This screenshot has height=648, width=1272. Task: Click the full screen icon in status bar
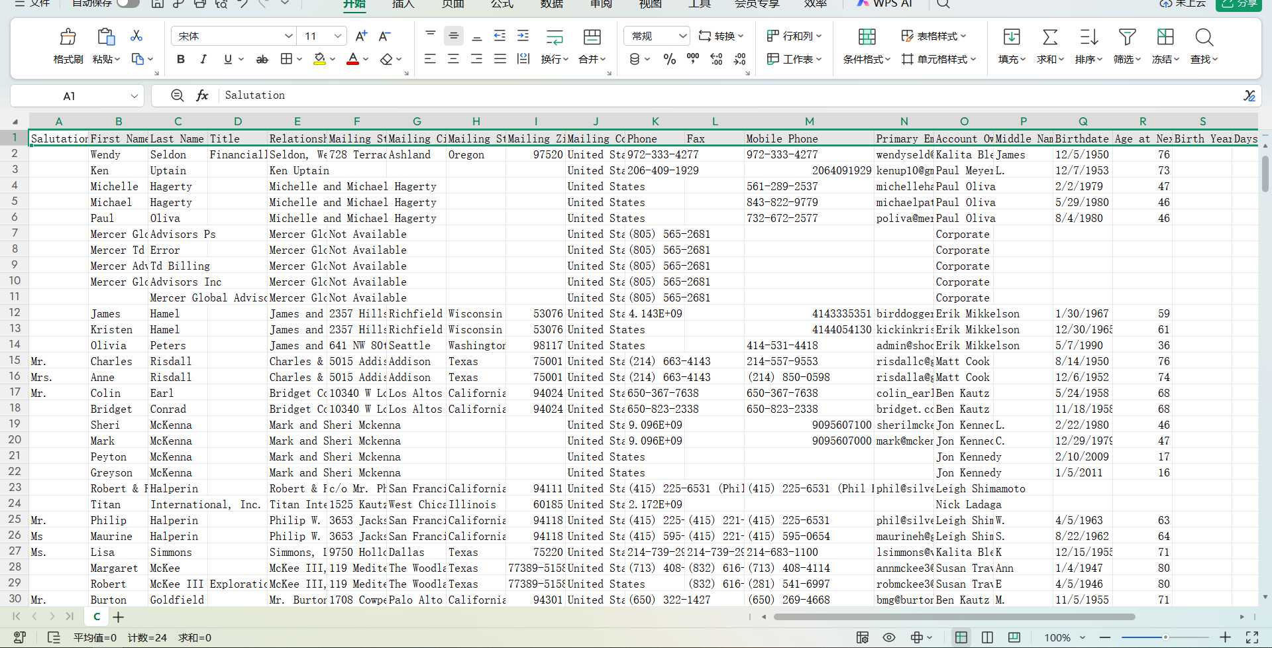pos(1251,637)
